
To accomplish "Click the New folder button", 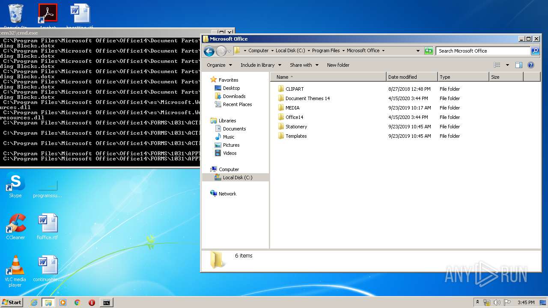I will click(338, 65).
